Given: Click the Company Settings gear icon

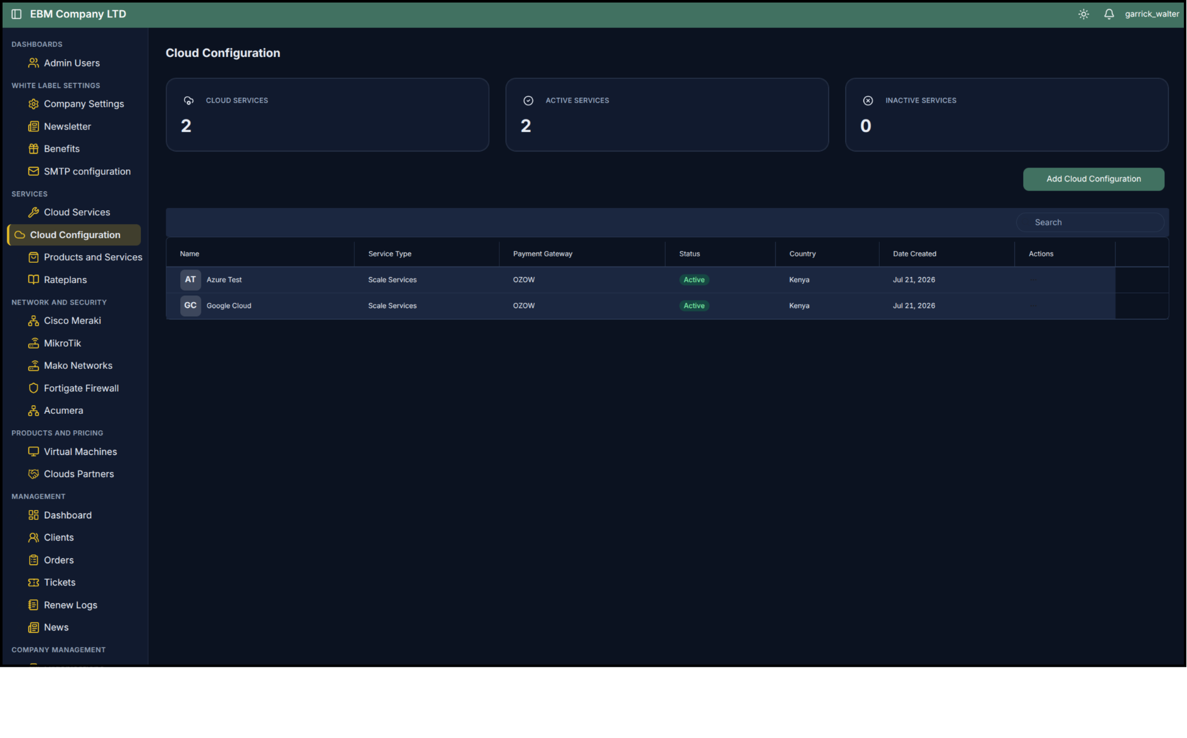Looking at the screenshot, I should coord(33,104).
